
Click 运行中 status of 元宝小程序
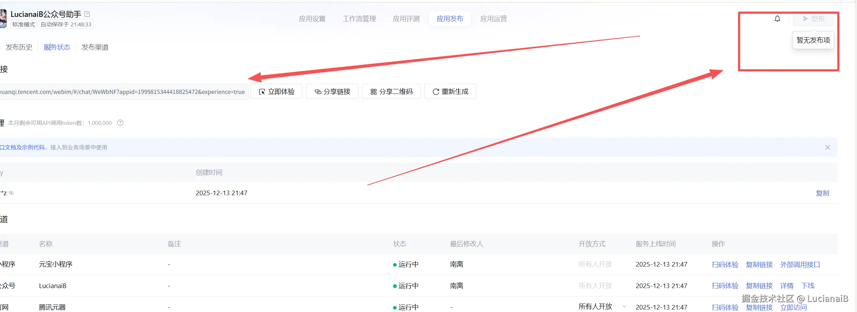(x=405, y=265)
